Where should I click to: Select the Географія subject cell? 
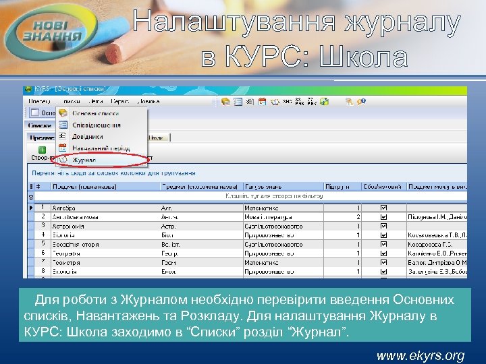(x=105, y=253)
